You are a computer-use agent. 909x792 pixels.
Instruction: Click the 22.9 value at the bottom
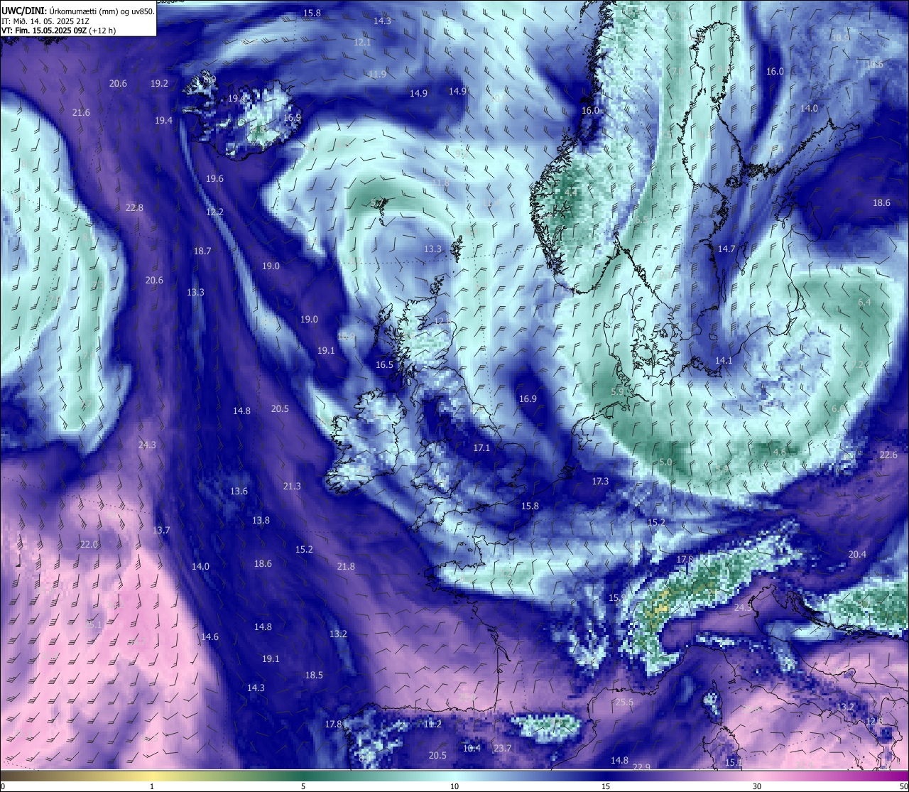pyautogui.click(x=641, y=767)
